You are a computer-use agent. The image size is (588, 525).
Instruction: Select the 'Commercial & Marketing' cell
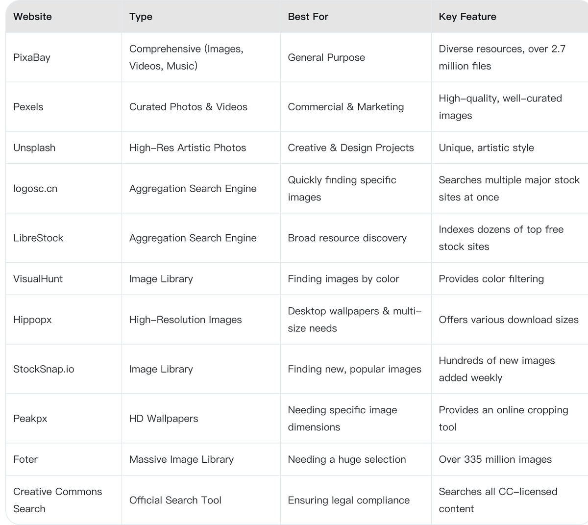click(x=345, y=107)
